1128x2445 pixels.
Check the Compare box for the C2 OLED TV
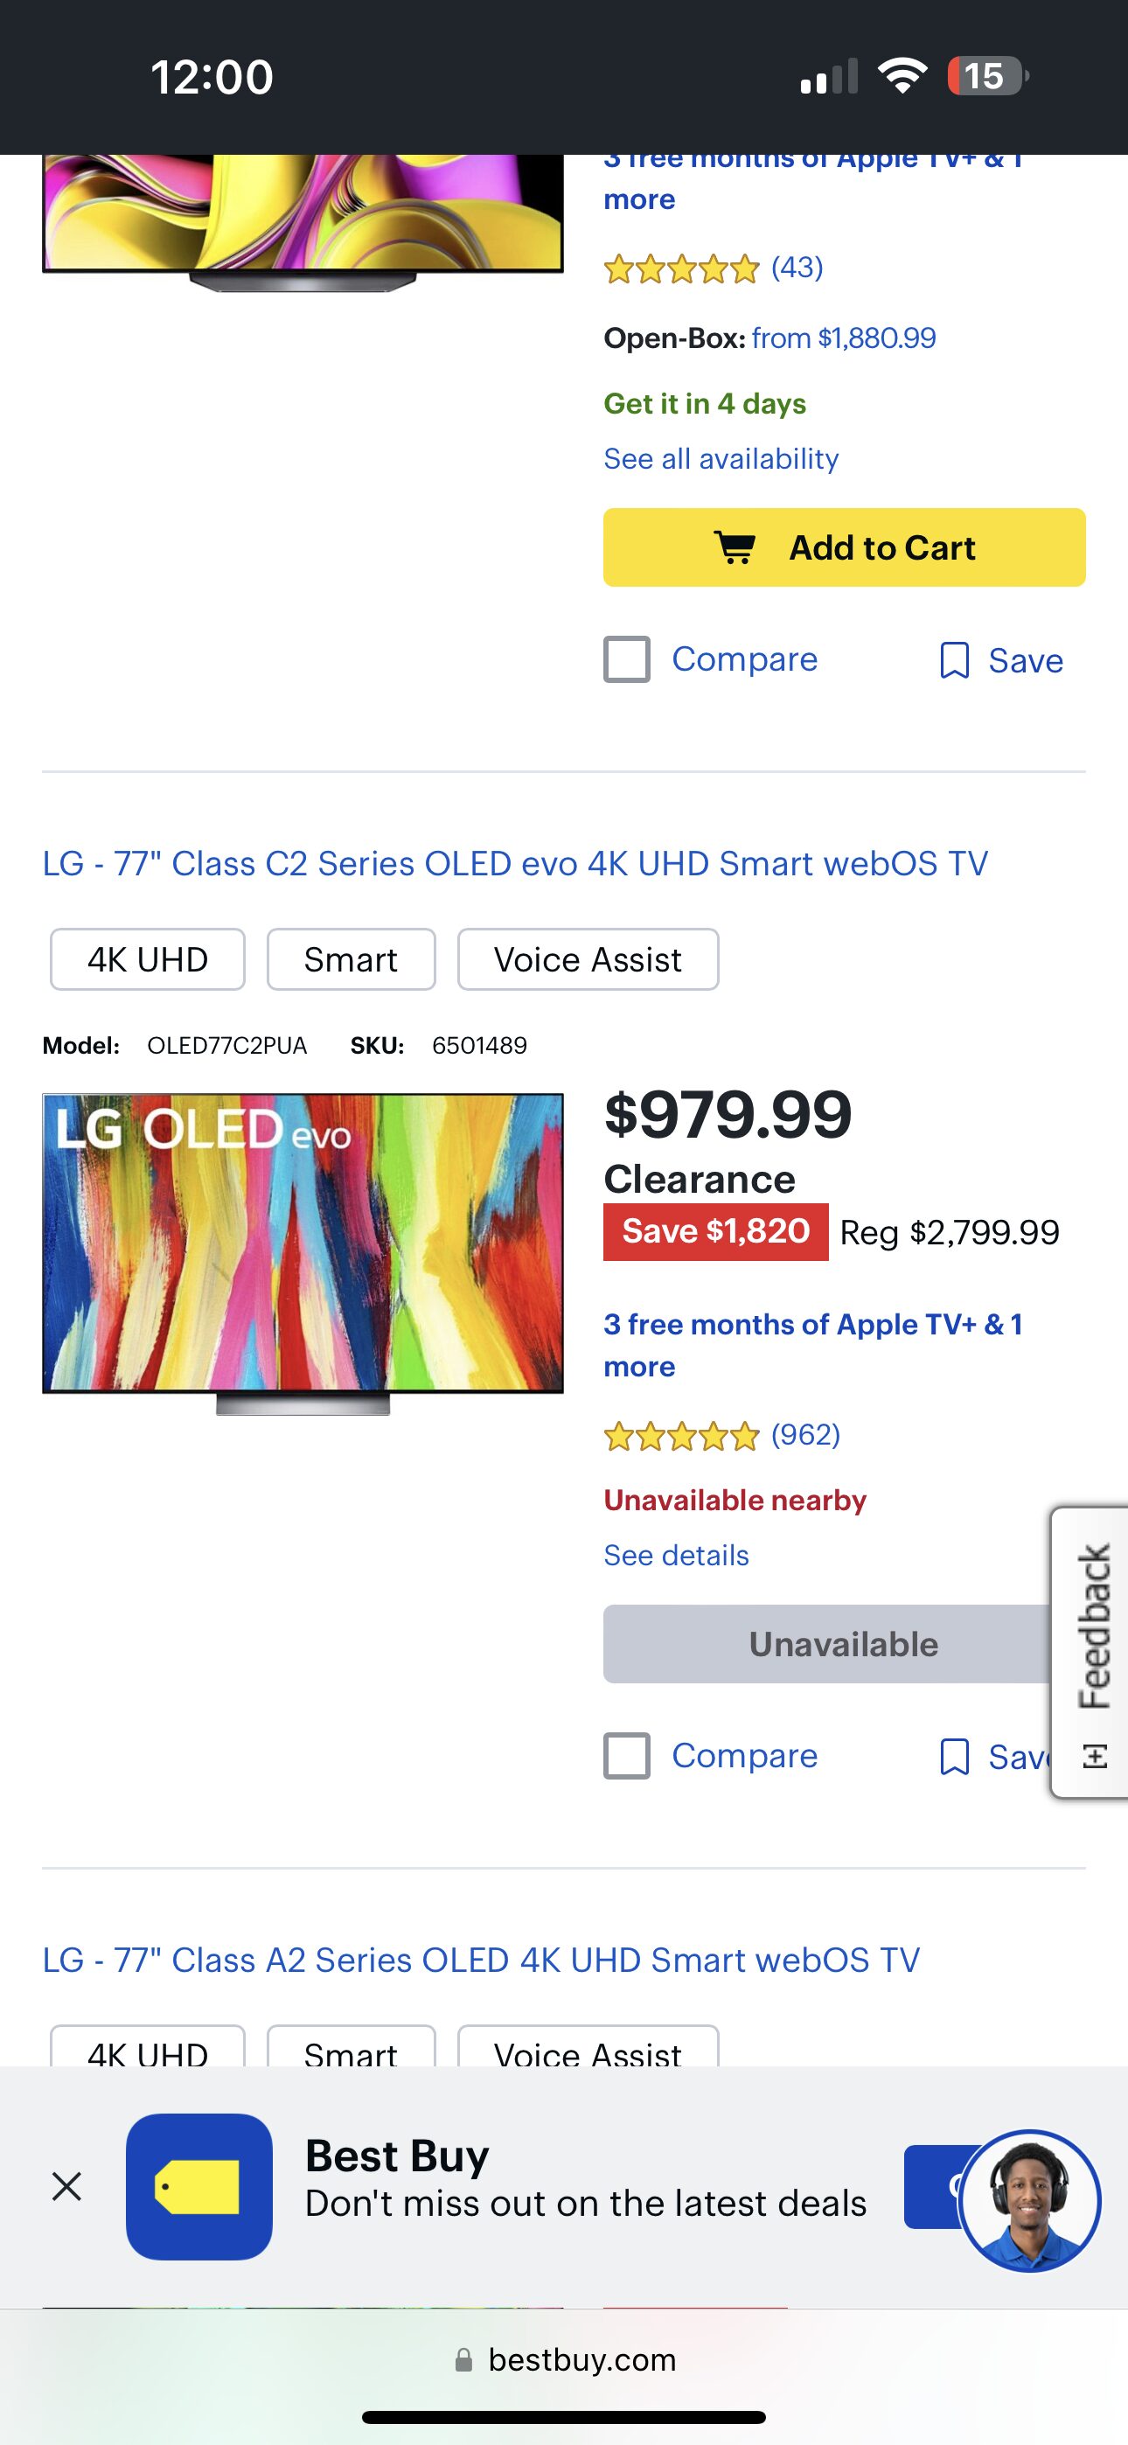[627, 1756]
